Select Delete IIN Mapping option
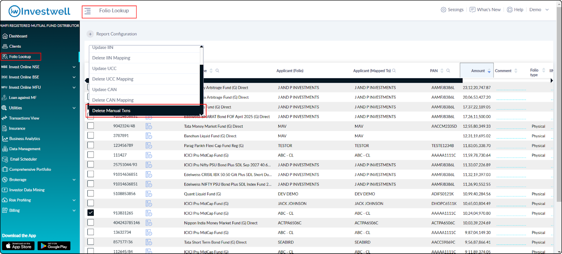 pos(144,58)
